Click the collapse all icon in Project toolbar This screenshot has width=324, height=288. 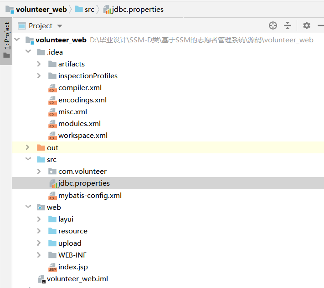tap(288, 25)
